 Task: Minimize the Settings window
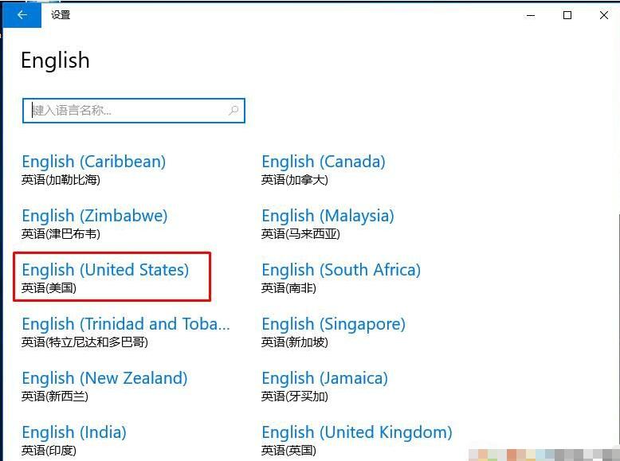531,14
